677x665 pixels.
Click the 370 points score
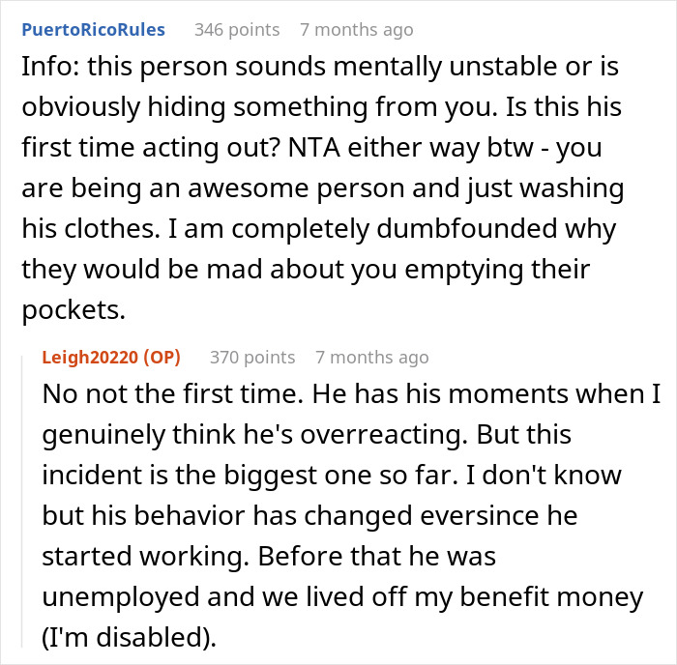coord(252,357)
